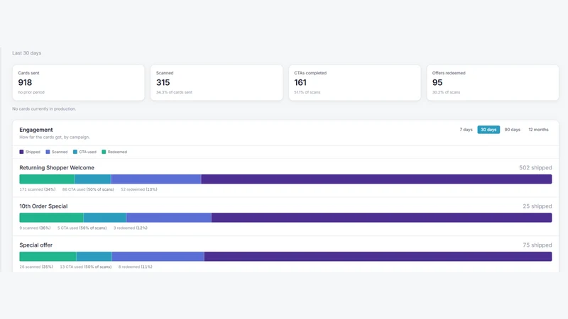Image resolution: width=568 pixels, height=319 pixels.
Task: Open the Scanned stat card
Action: click(x=217, y=83)
